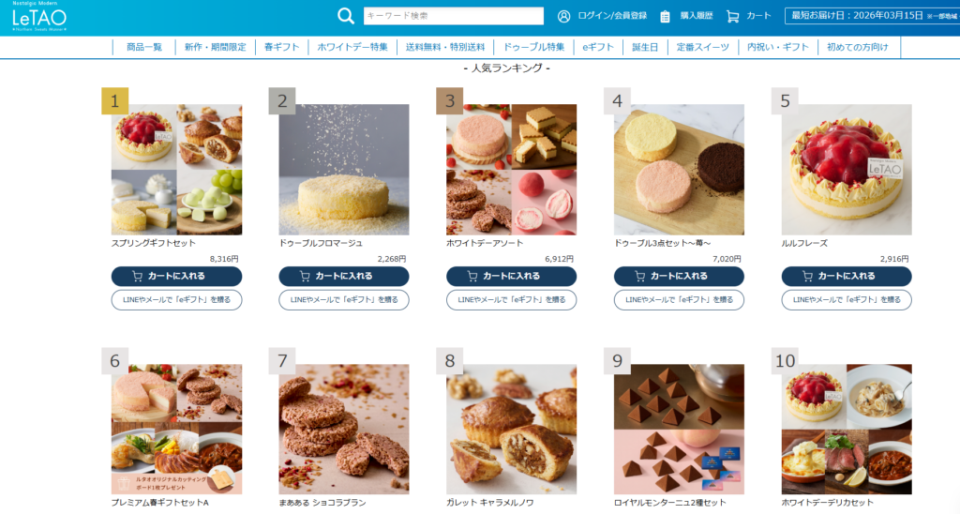Click the rank 1 badge

(x=115, y=101)
